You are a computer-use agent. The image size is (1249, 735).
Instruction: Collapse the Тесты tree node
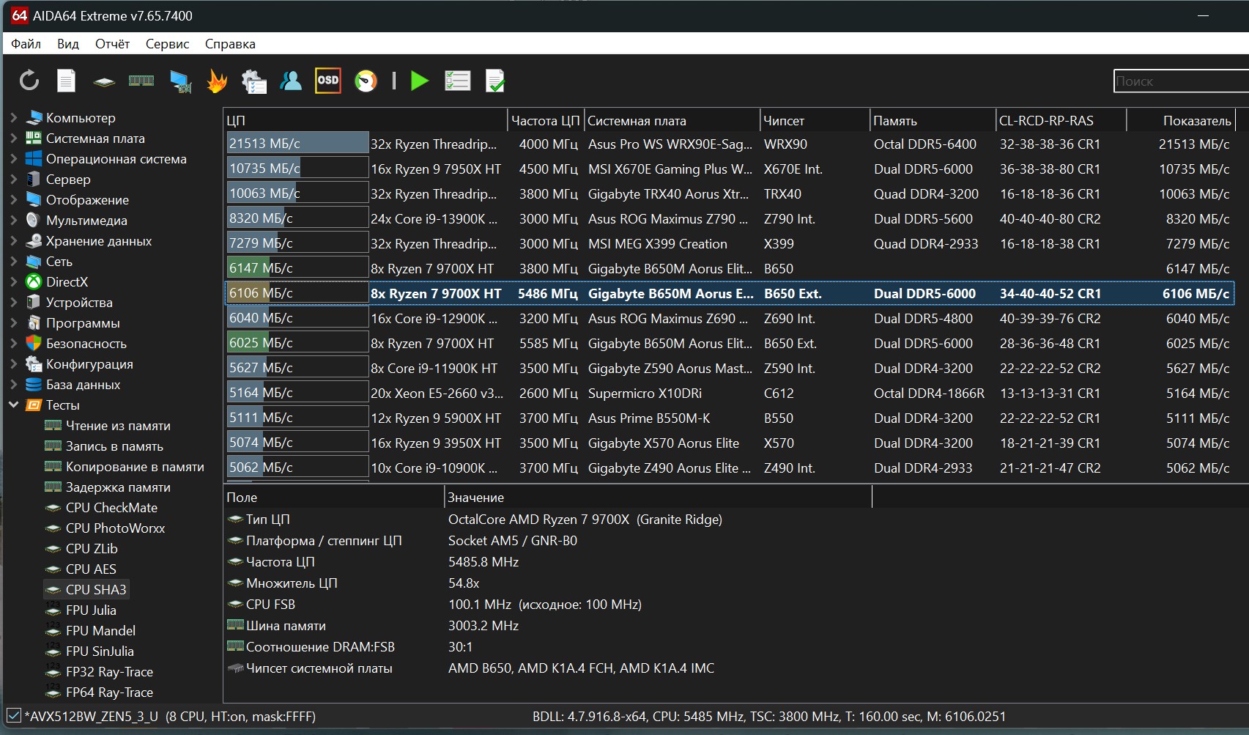click(13, 405)
